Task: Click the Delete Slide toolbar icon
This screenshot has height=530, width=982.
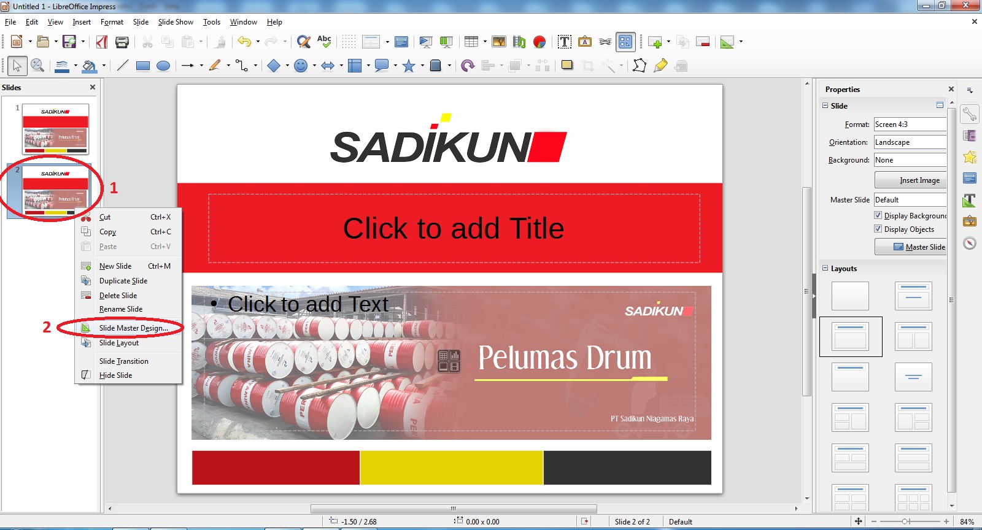Action: coord(703,42)
